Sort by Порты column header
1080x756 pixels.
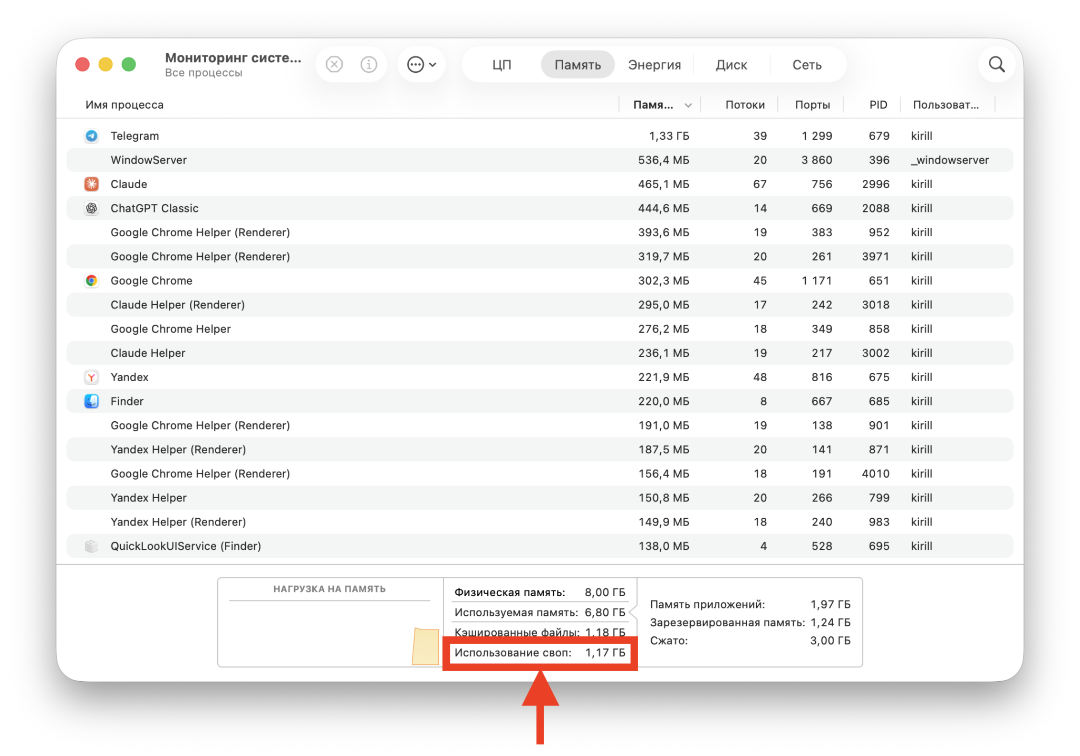812,104
